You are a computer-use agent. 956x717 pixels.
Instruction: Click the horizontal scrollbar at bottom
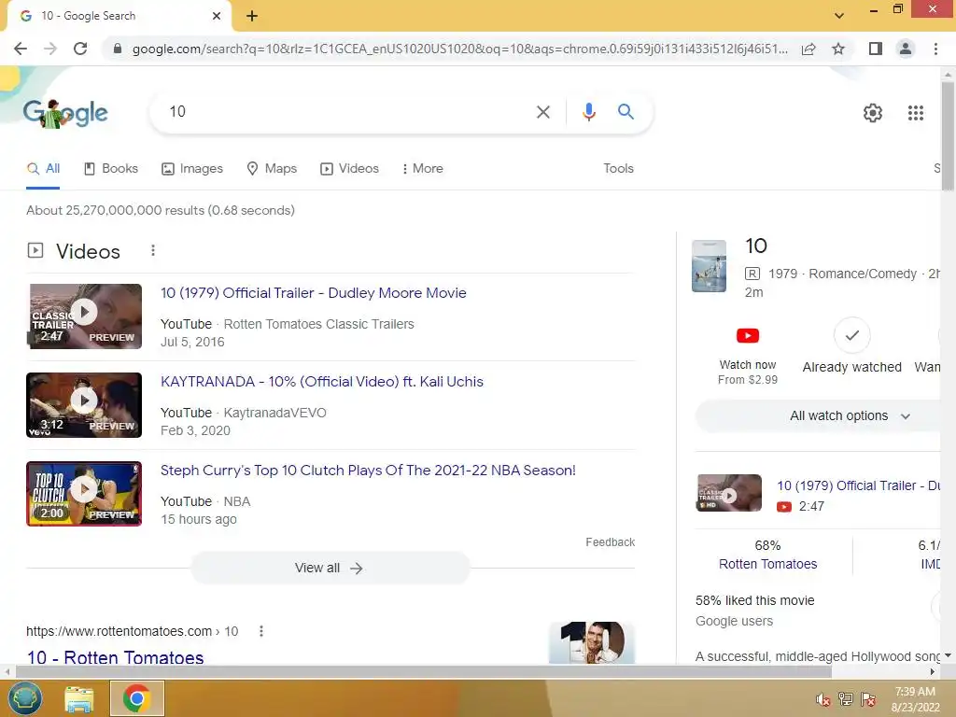point(424,672)
